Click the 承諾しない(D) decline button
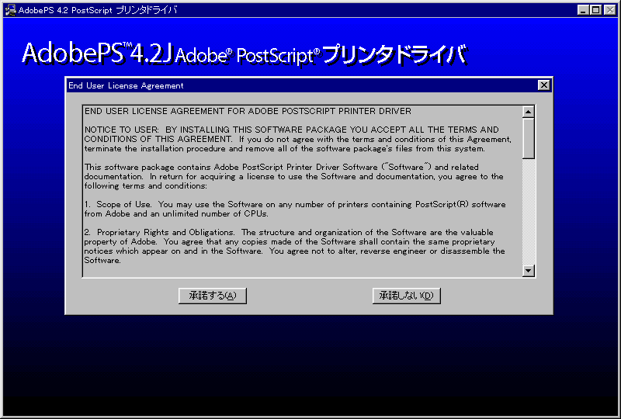The image size is (621, 419). tap(406, 296)
